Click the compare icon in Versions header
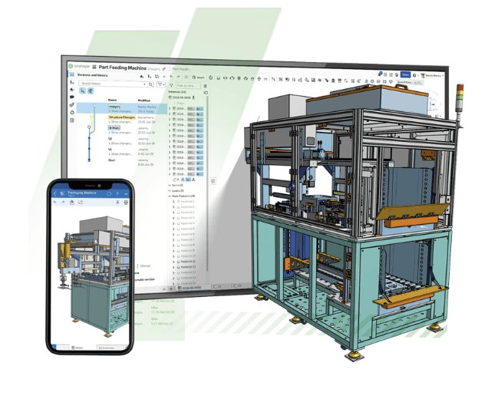The image size is (488, 402). (157, 76)
